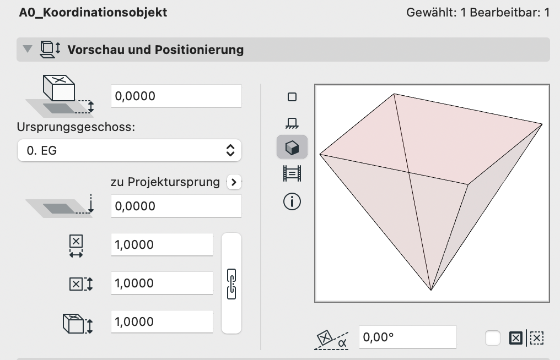Open the zu Projektursprung arrow menu

pyautogui.click(x=234, y=182)
